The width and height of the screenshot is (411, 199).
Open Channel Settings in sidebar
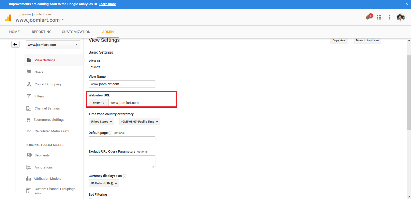click(47, 108)
